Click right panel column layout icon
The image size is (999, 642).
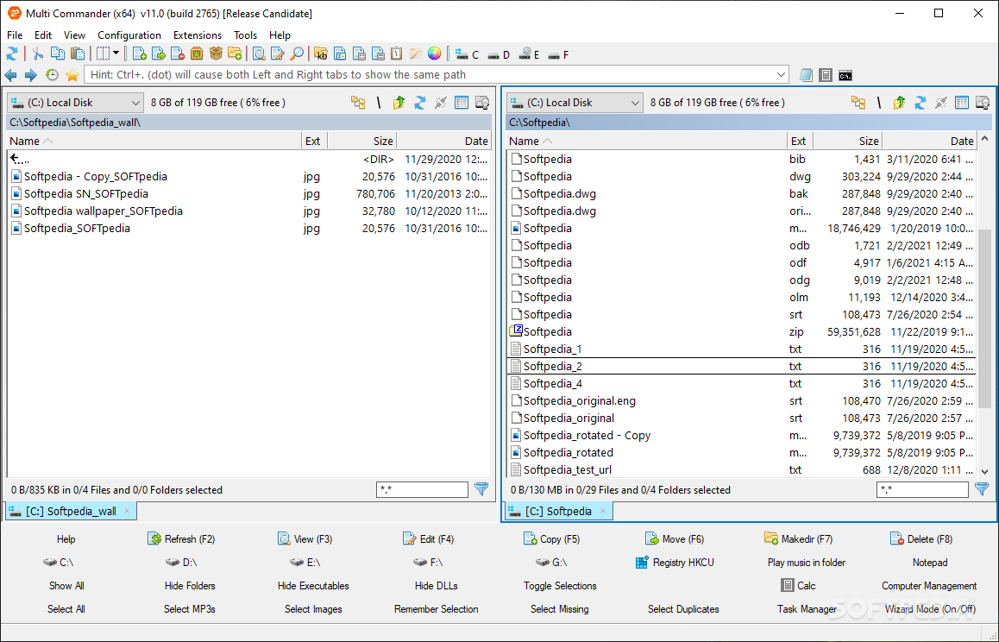962,103
